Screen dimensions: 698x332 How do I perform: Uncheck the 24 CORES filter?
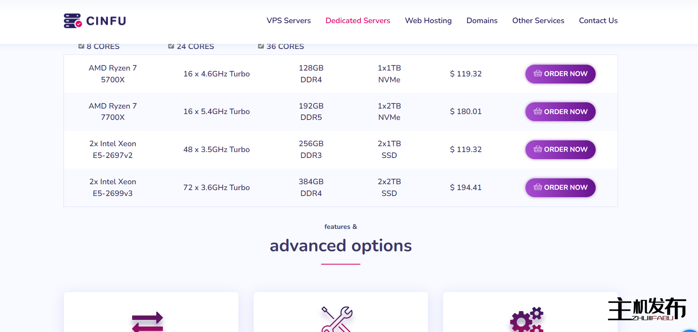171,46
